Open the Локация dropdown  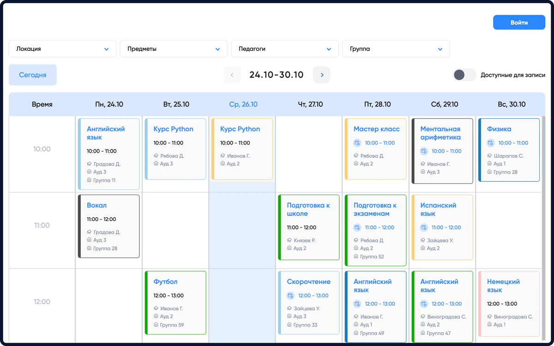tap(62, 48)
